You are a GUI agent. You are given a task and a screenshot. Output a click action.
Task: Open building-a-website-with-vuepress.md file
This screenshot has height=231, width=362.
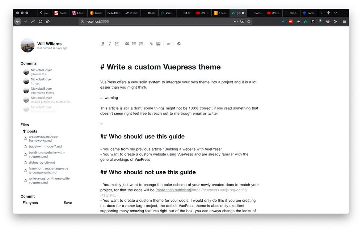coord(47,154)
